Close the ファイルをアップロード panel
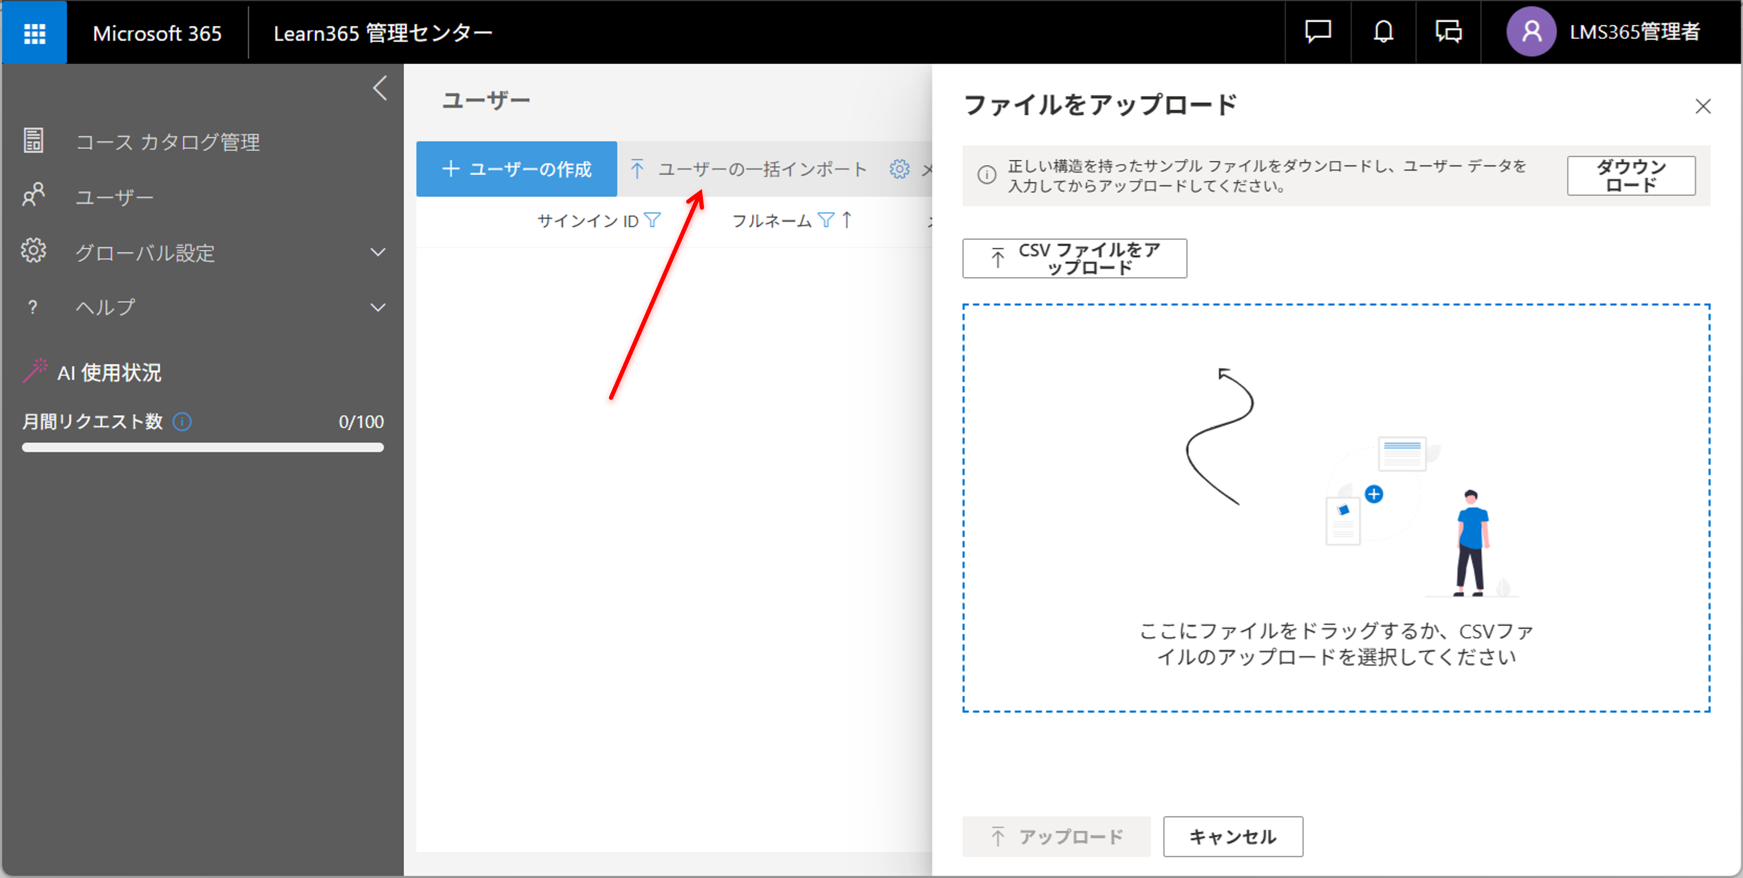 pos(1703,106)
